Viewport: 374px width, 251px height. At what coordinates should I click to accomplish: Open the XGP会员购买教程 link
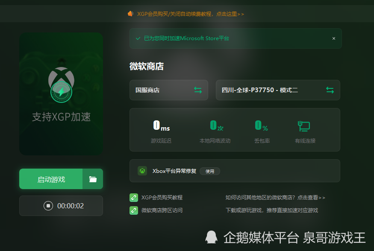click(162, 197)
